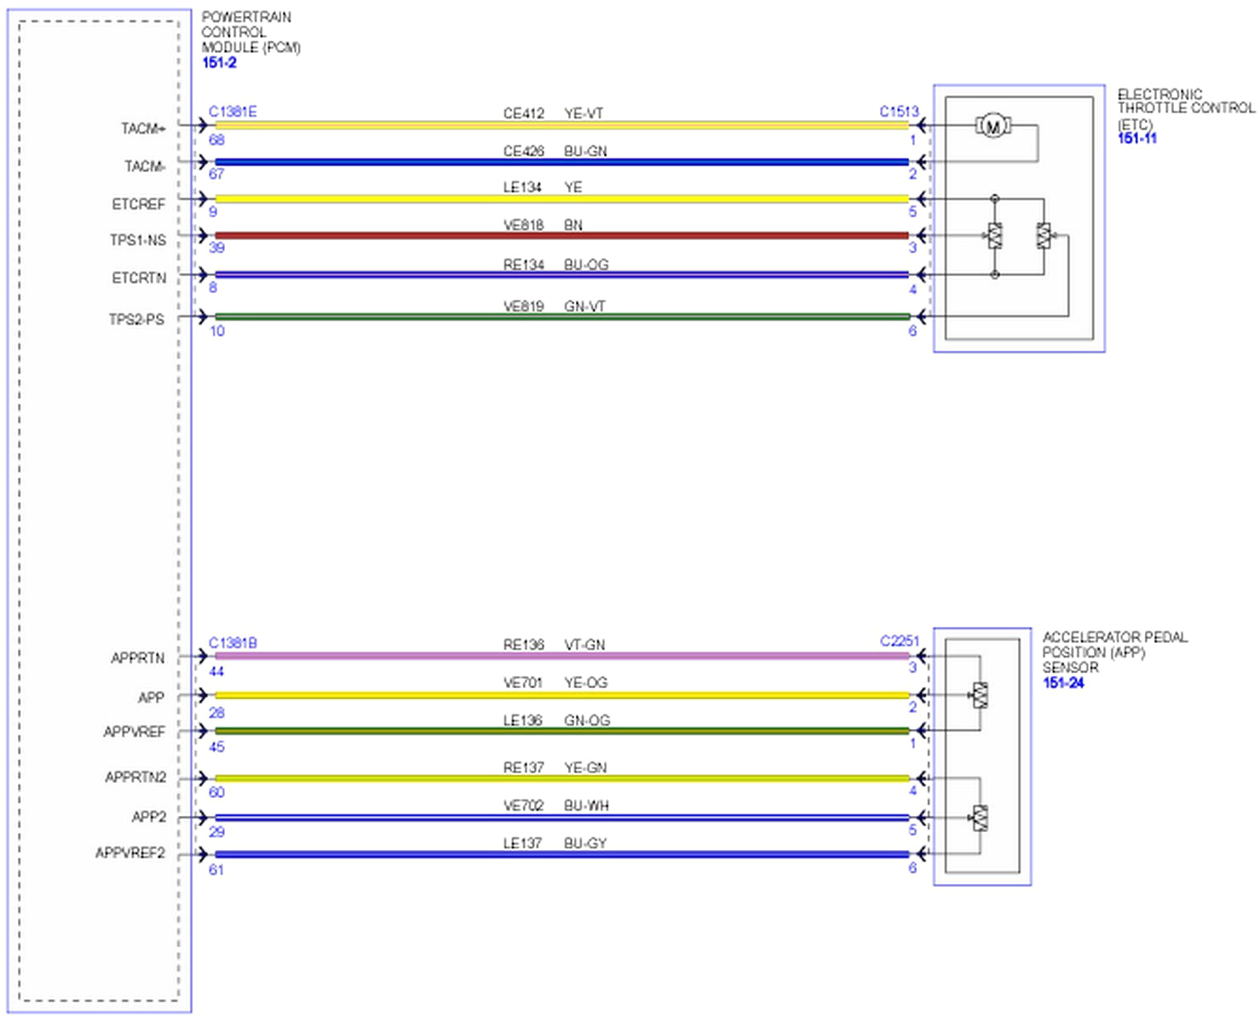Click the arrow connector at PCM pin 68
Screen dimensions: 1260x1022
pos(204,124)
